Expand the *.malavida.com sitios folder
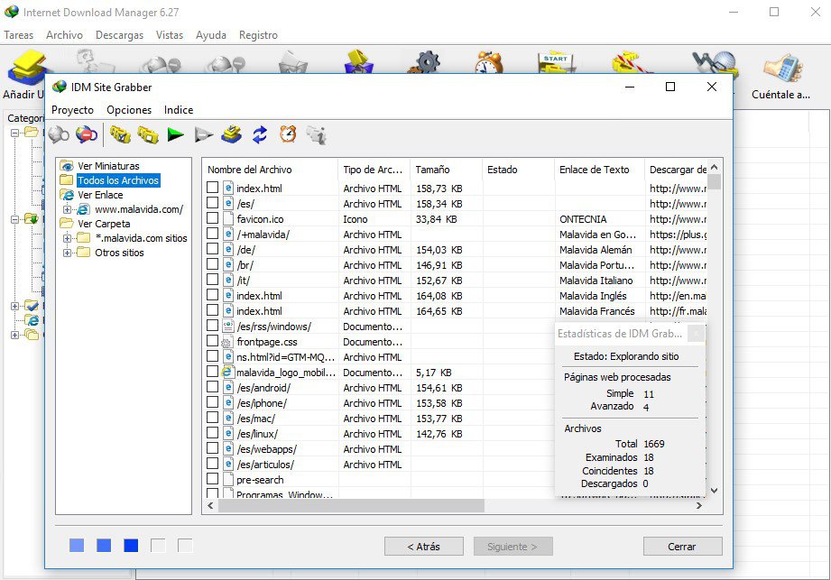 68,238
